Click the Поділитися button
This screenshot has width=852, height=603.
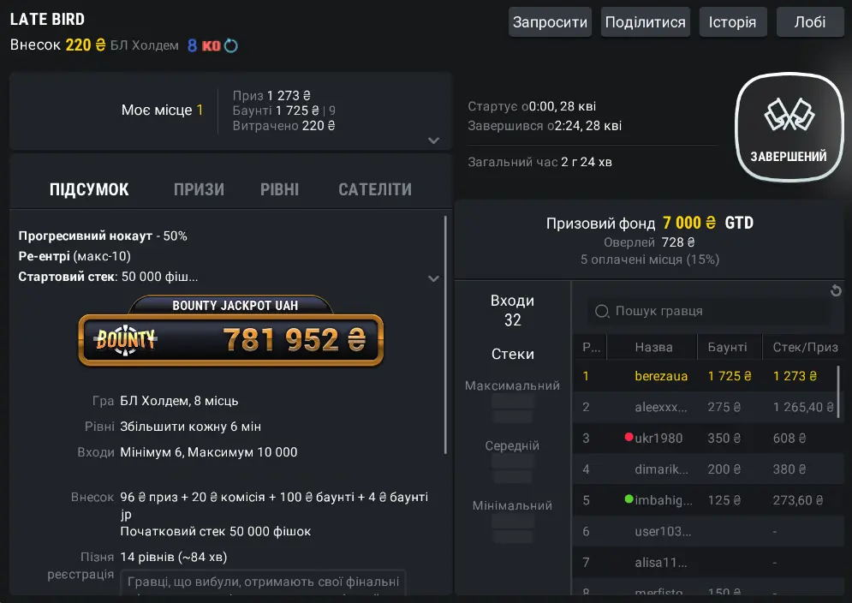pyautogui.click(x=645, y=22)
